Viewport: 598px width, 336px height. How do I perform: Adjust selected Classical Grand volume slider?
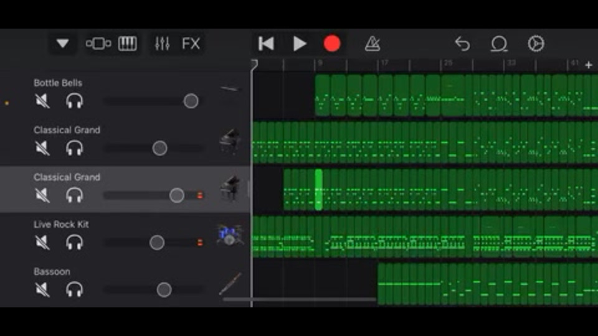pyautogui.click(x=176, y=195)
